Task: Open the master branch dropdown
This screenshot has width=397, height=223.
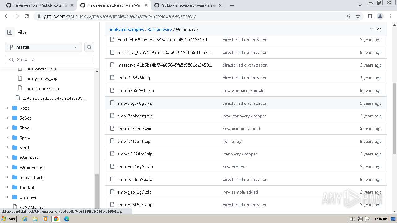Action: (43, 47)
